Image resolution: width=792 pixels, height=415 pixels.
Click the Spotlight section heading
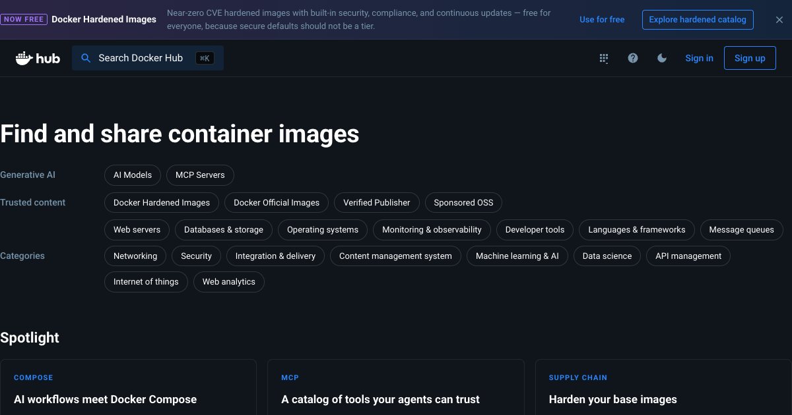pos(30,338)
